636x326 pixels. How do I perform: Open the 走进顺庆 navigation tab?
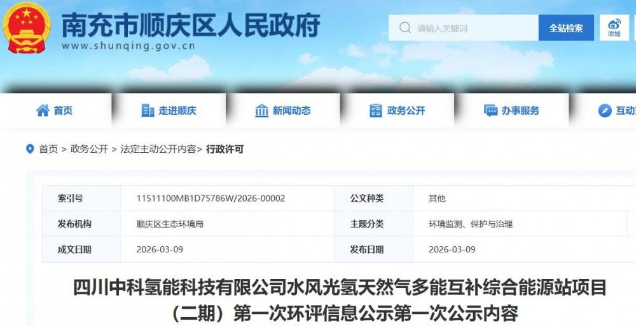(177, 110)
